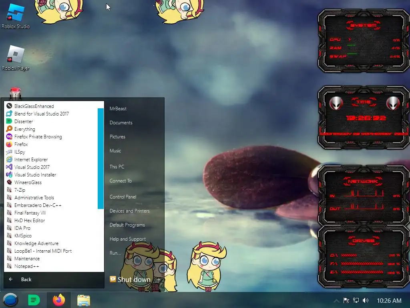This screenshot has height=308, width=410.
Task: Click Back in the programs list
Action: pos(26,279)
